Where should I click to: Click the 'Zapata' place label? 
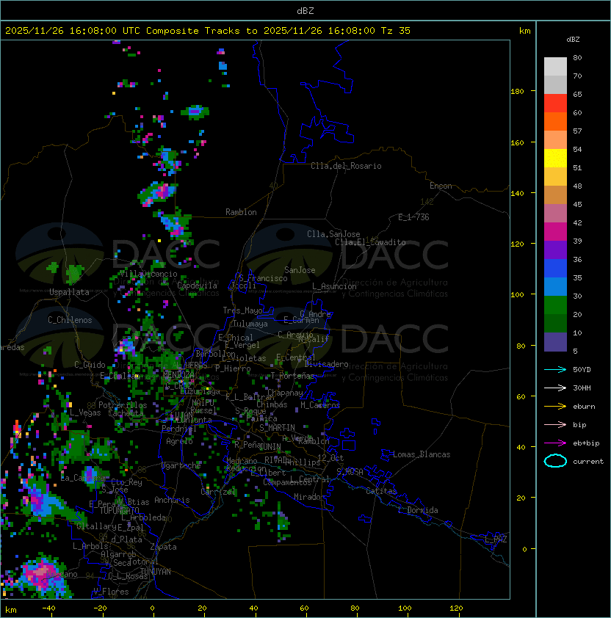tap(163, 547)
